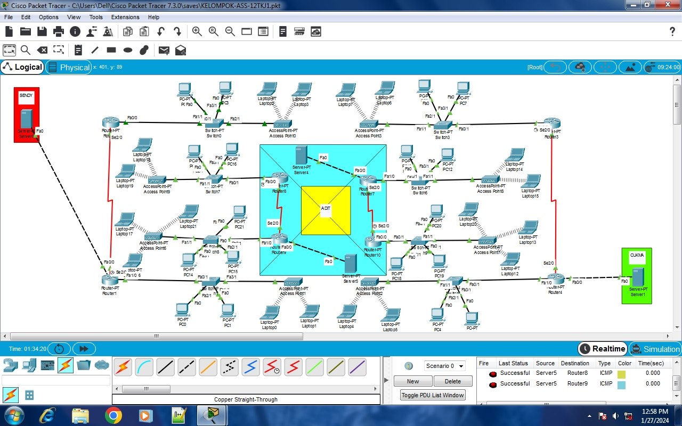Select the Automatic connection type
The height and width of the screenshot is (426, 682).
(x=123, y=367)
